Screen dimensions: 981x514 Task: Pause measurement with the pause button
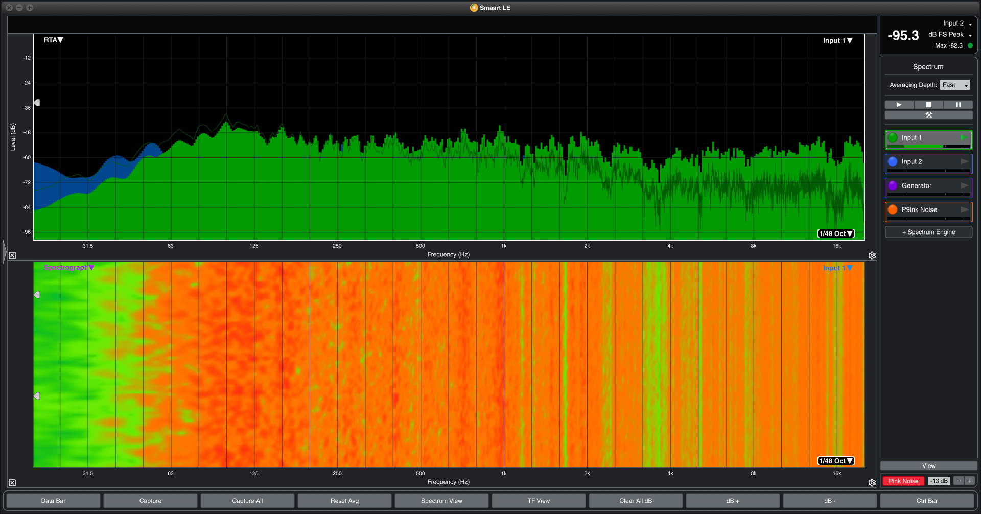click(958, 105)
